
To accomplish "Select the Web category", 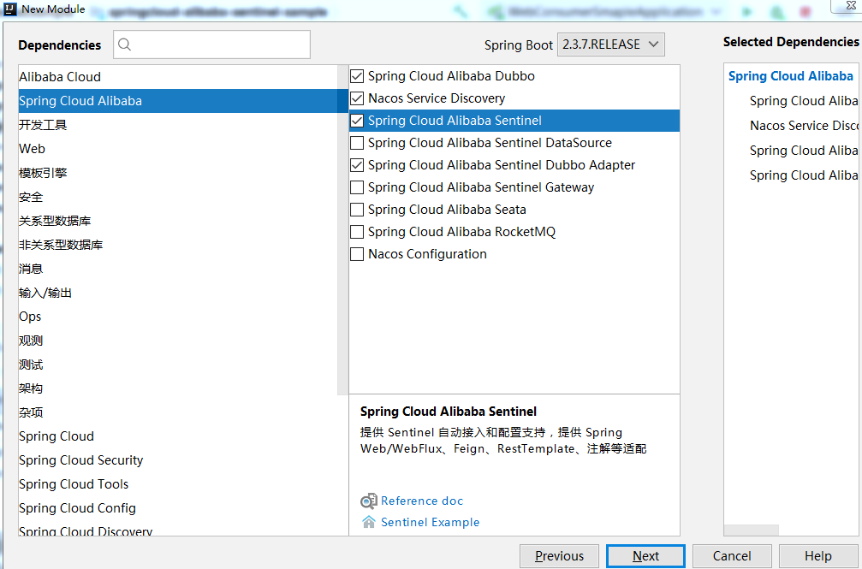I will point(178,149).
